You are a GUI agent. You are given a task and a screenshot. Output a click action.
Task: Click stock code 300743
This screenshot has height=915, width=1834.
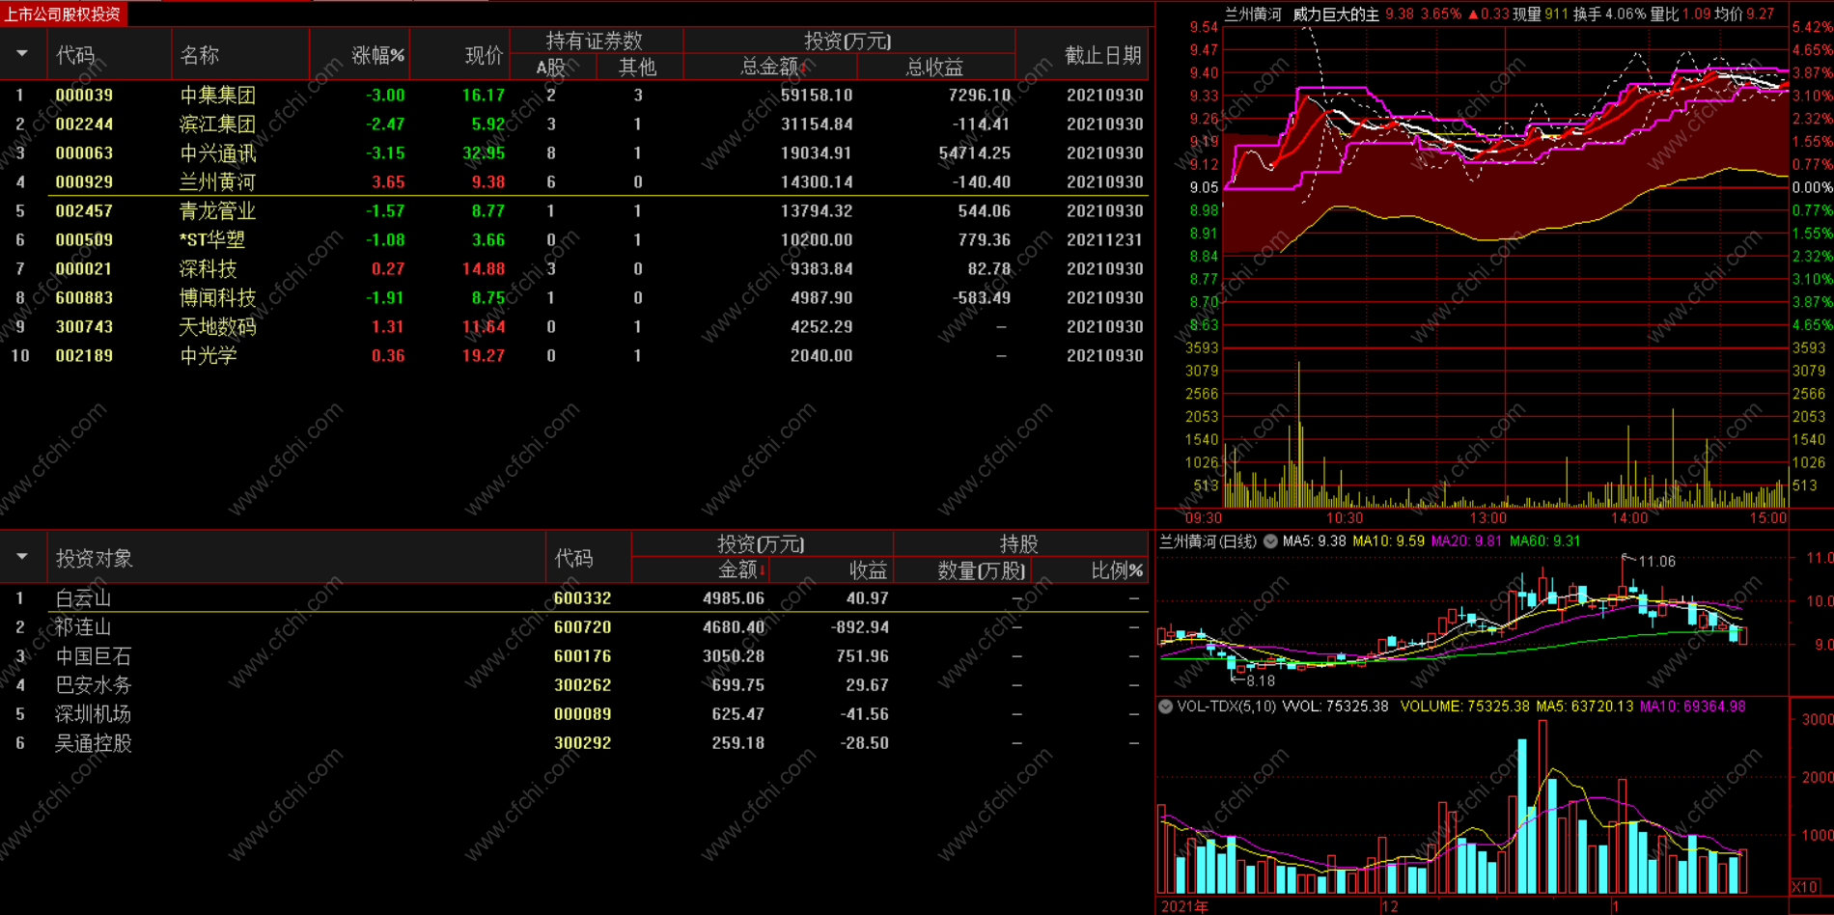[84, 326]
